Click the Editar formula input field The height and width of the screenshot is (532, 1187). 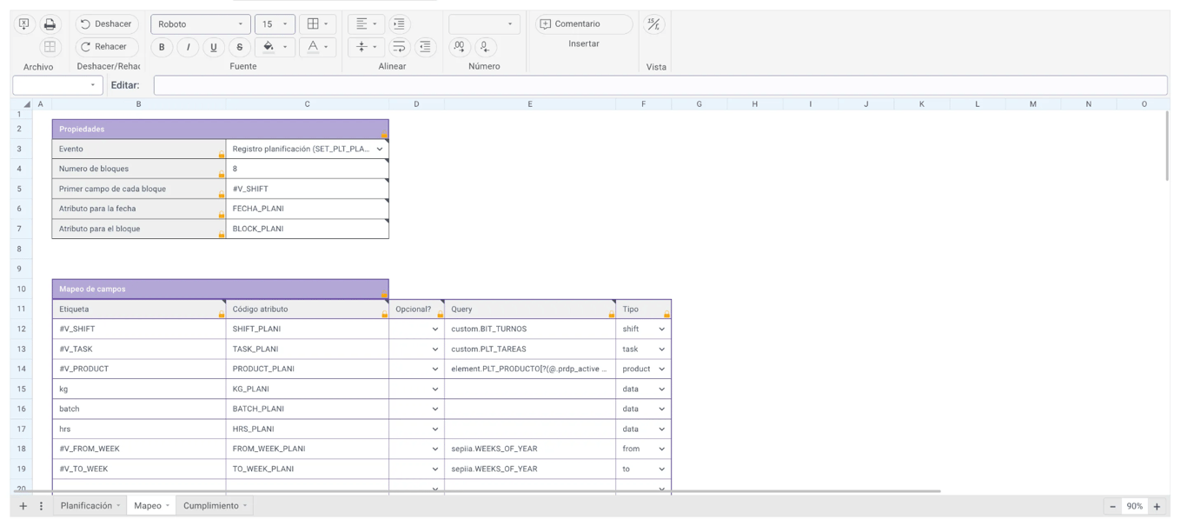coord(660,85)
